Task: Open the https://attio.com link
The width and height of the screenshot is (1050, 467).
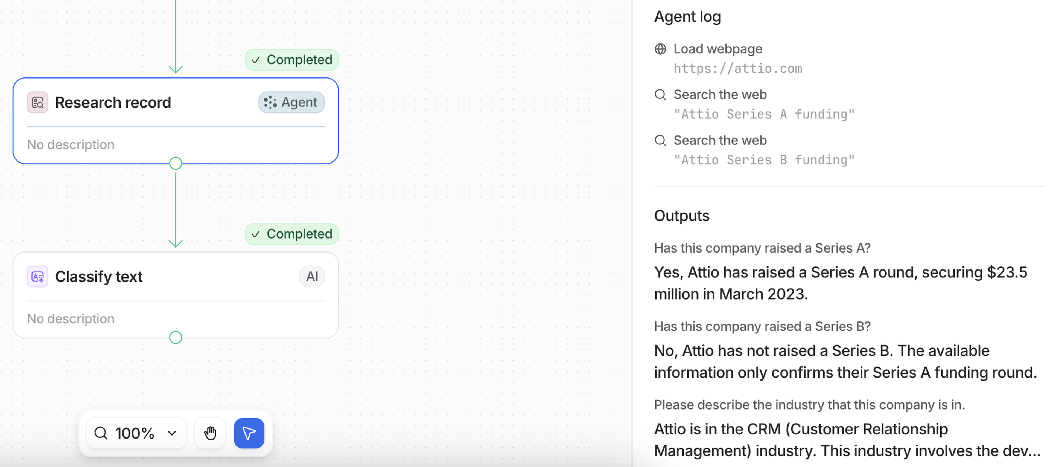Action: [738, 68]
